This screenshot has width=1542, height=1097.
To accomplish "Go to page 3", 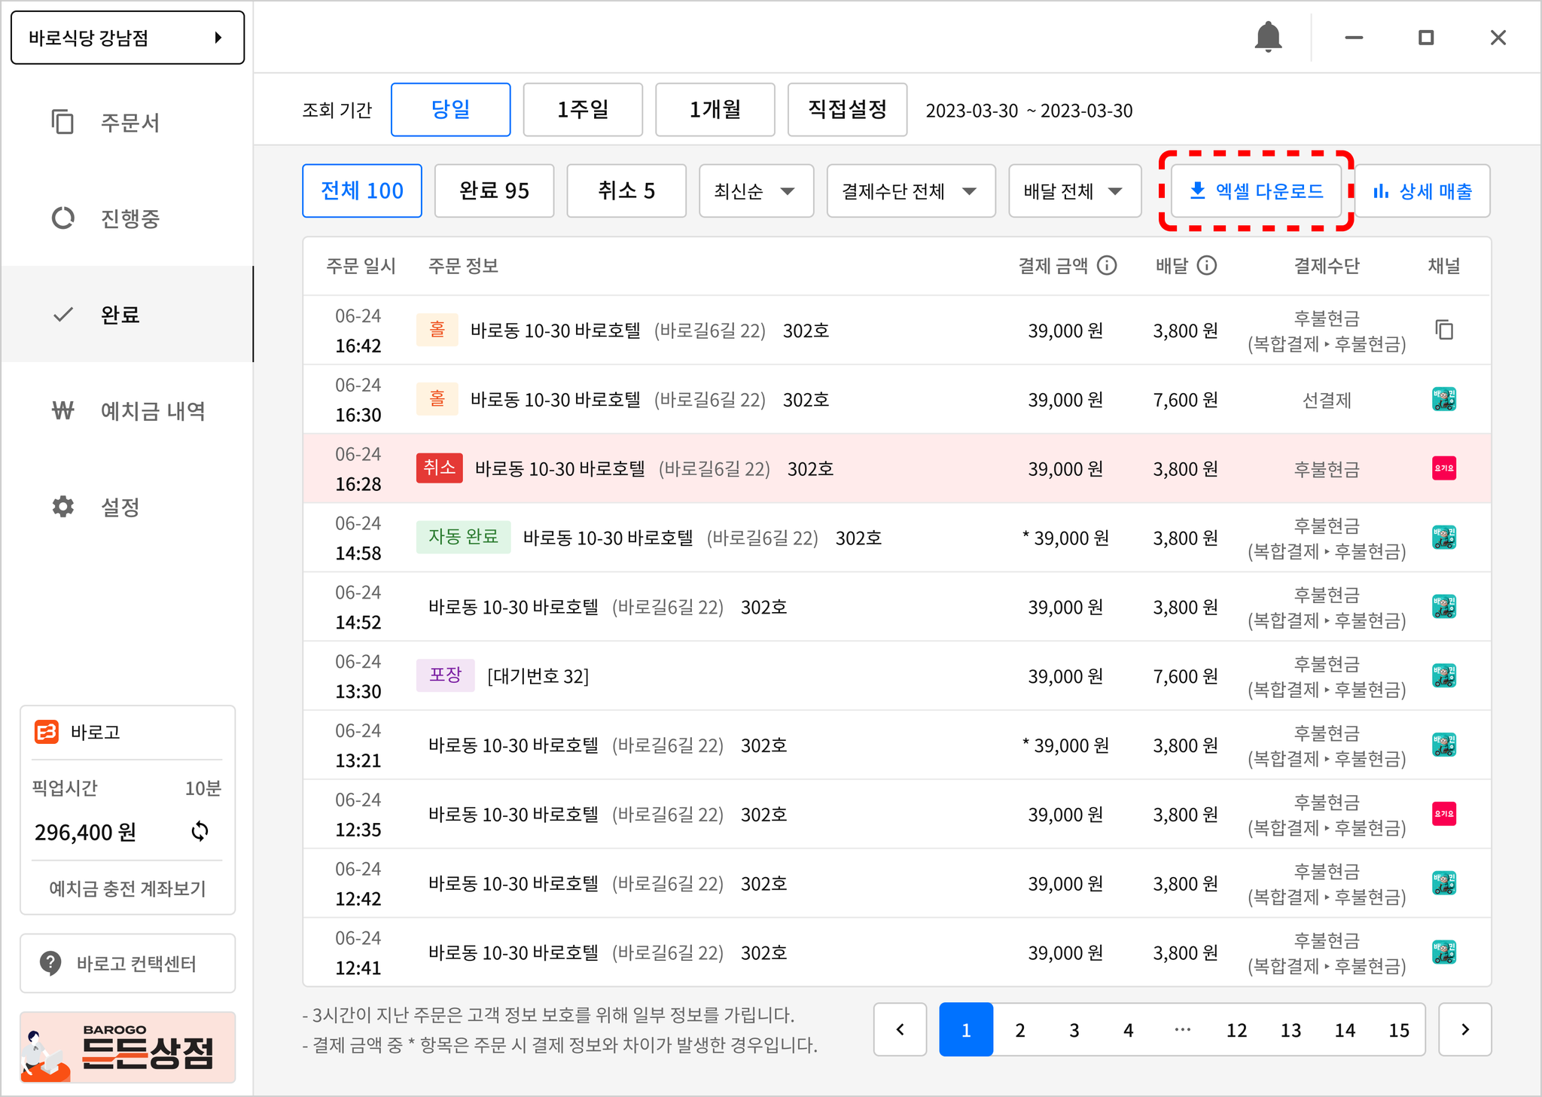I will tap(1074, 1030).
